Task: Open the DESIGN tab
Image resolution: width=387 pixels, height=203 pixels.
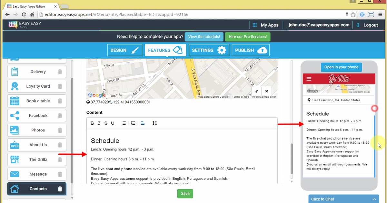Action: pyautogui.click(x=124, y=50)
